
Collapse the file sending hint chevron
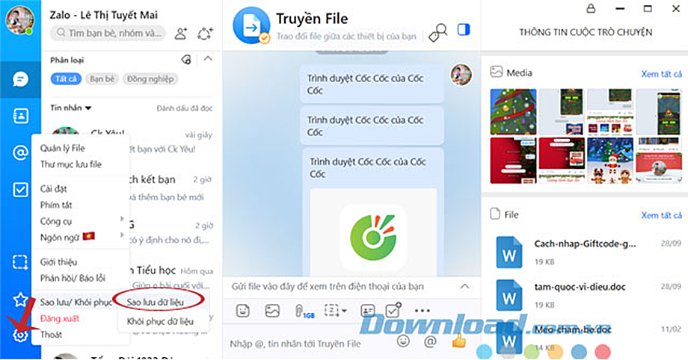[464, 286]
